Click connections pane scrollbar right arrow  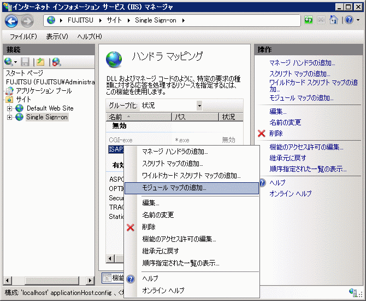pos(90,280)
